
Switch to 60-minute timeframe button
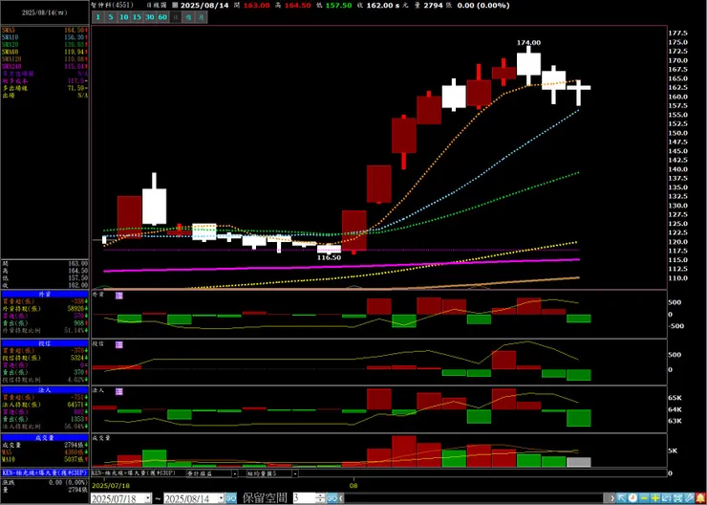pos(162,17)
